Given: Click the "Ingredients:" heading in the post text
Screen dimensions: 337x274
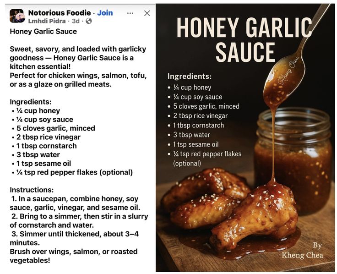Looking at the screenshot, I should pos(31,102).
